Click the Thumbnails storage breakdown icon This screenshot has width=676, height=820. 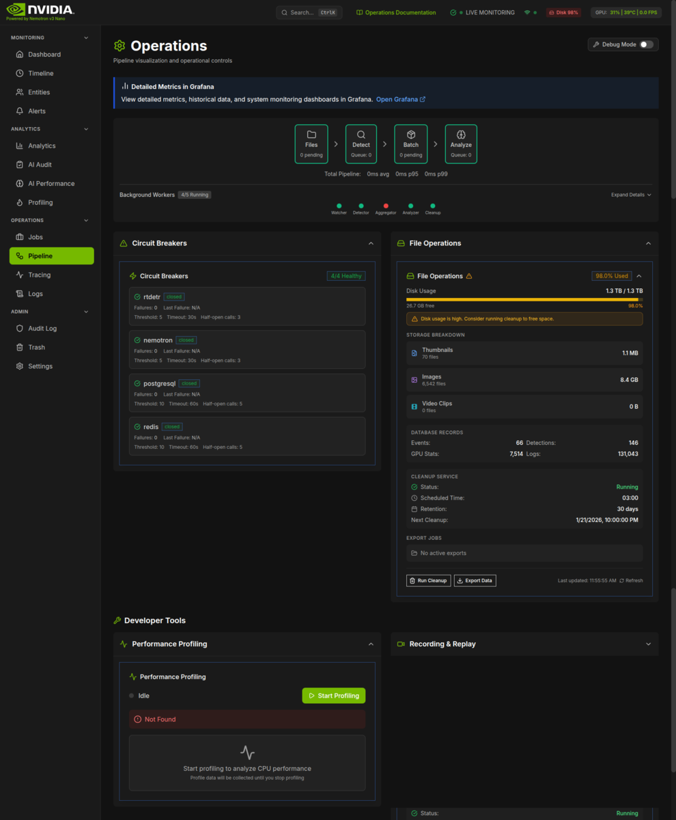tap(415, 353)
